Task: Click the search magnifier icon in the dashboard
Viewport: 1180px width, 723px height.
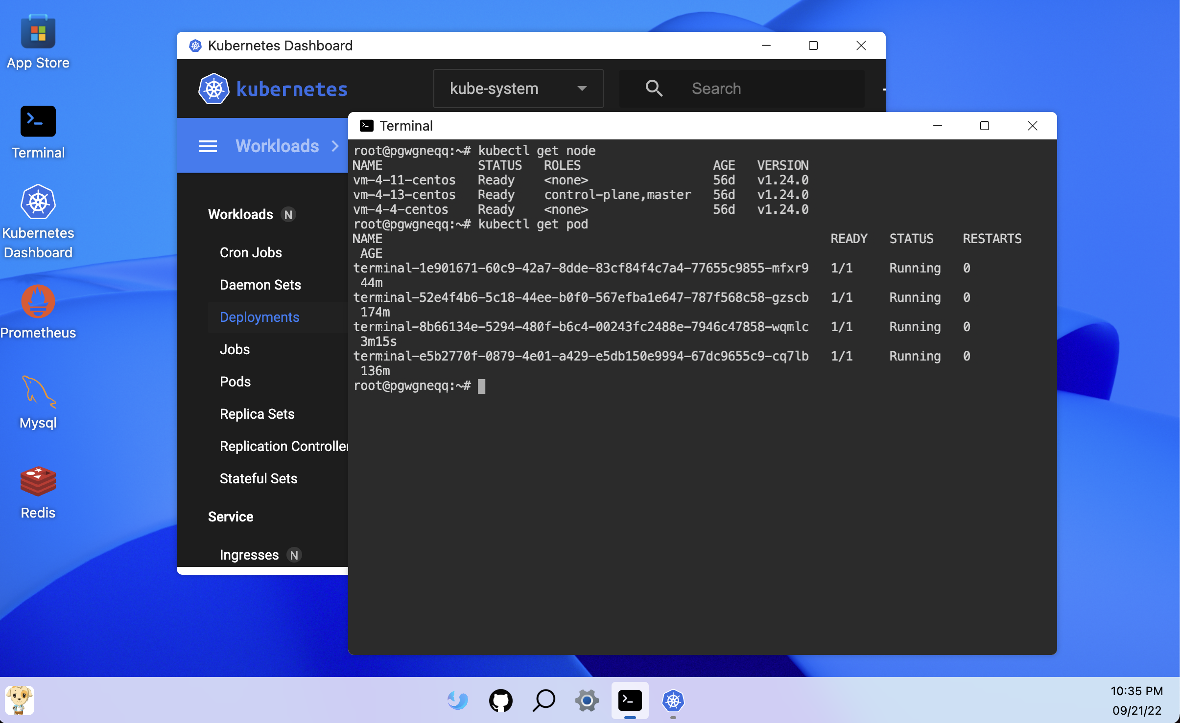Action: tap(654, 89)
